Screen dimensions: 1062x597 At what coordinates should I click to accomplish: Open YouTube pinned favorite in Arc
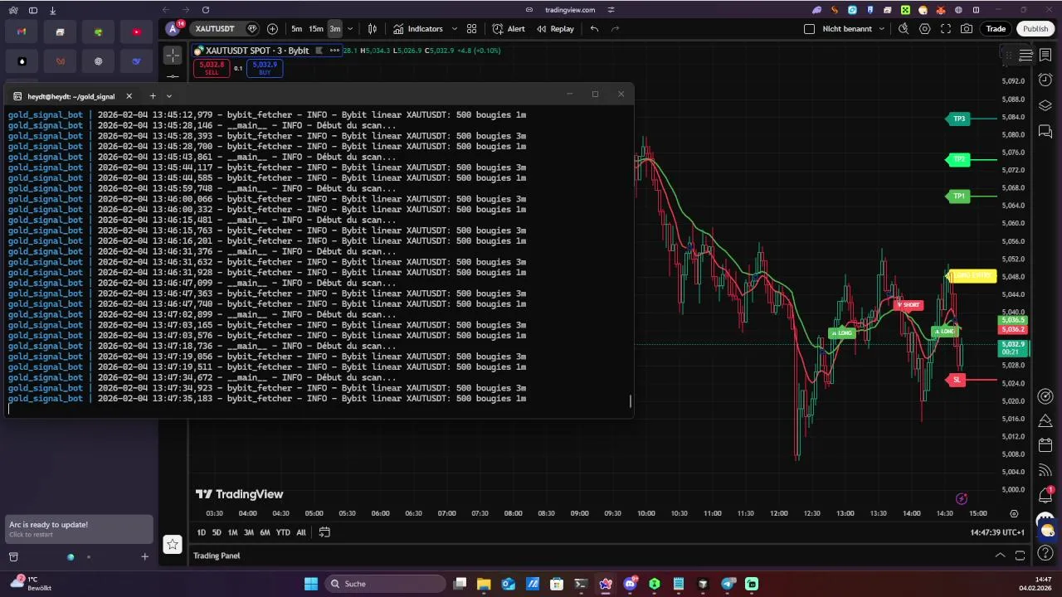136,32
